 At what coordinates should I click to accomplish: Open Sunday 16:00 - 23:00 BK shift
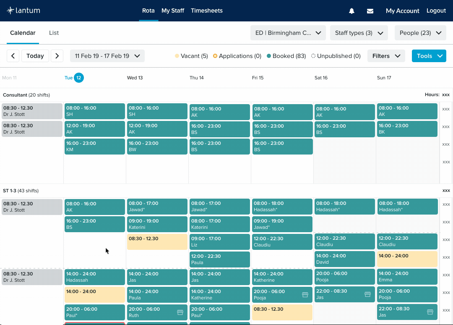pos(407,128)
